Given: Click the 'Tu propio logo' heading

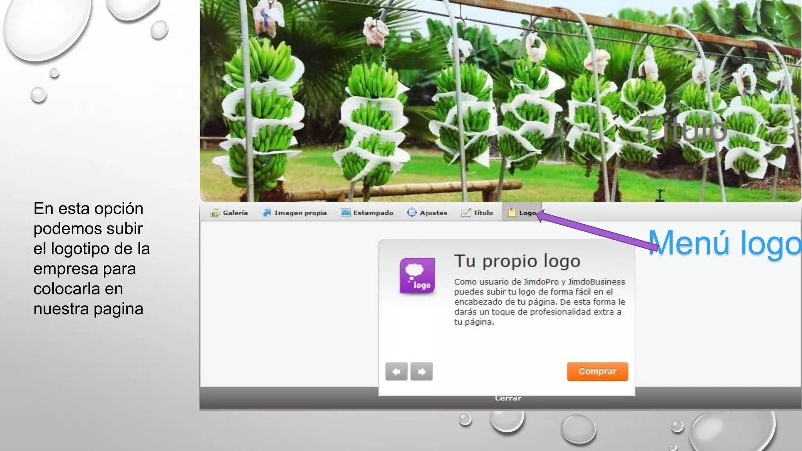Looking at the screenshot, I should [x=517, y=261].
